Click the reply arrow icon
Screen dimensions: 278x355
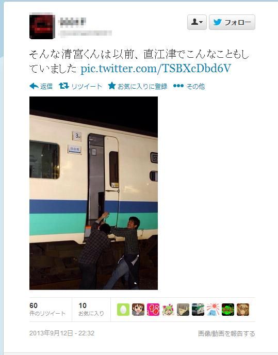coord(34,86)
